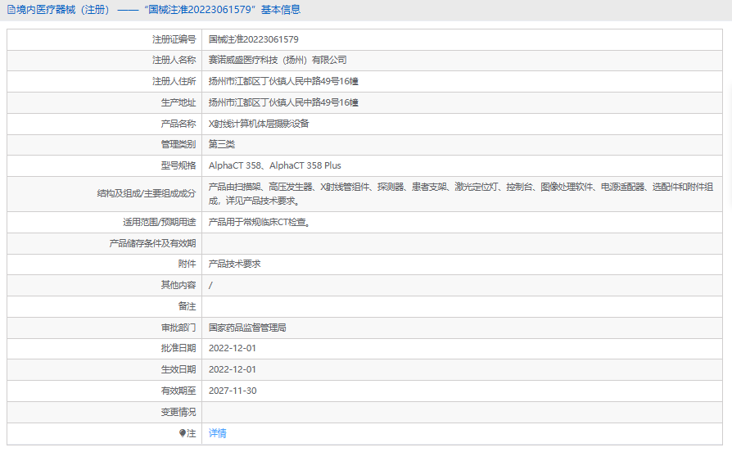Click the 备注 row label
The width and height of the screenshot is (732, 452).
188,306
